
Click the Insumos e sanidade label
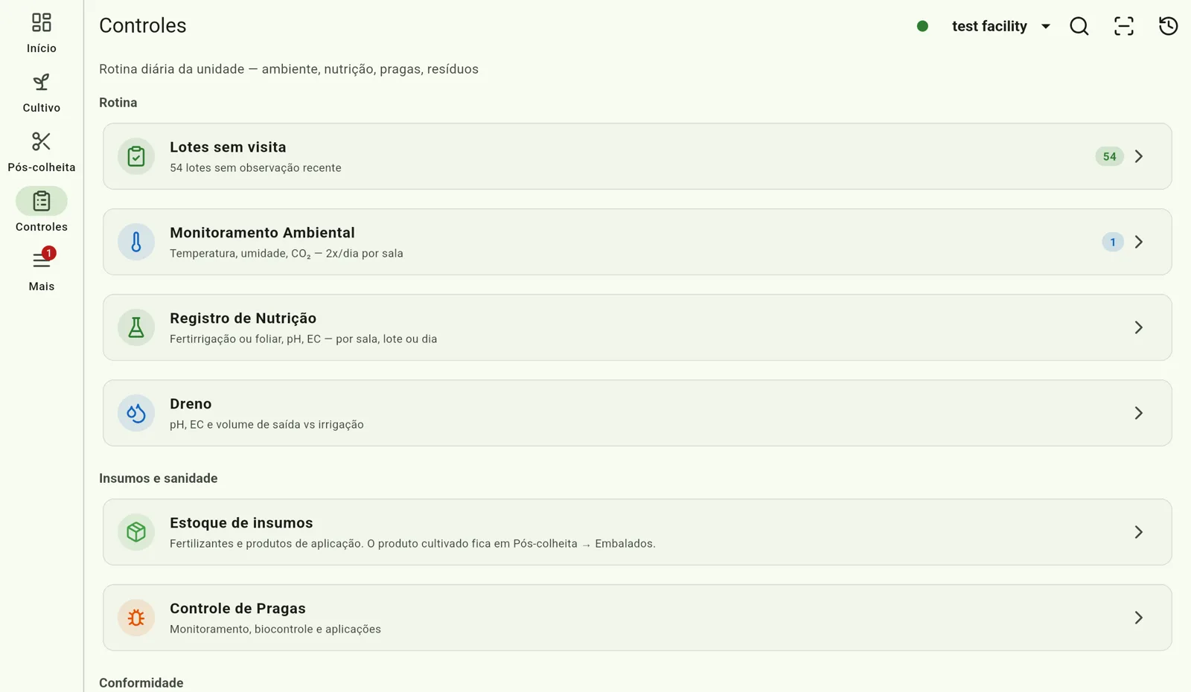click(159, 478)
